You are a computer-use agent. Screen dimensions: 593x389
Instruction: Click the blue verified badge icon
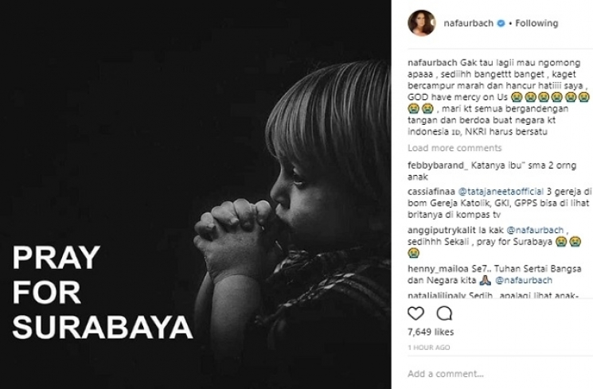point(501,23)
